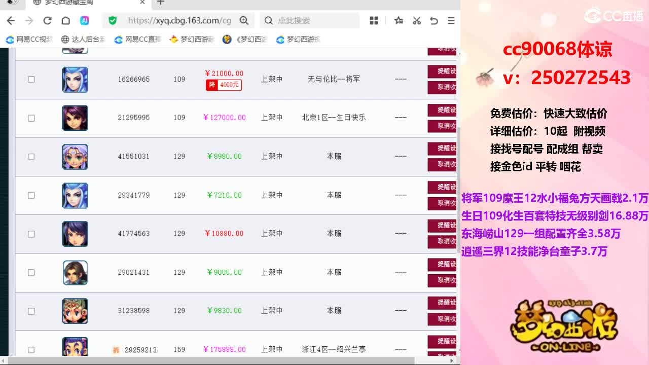Select the scissors screenshot tool
The width and height of the screenshot is (649, 365).
pyautogui.click(x=416, y=21)
